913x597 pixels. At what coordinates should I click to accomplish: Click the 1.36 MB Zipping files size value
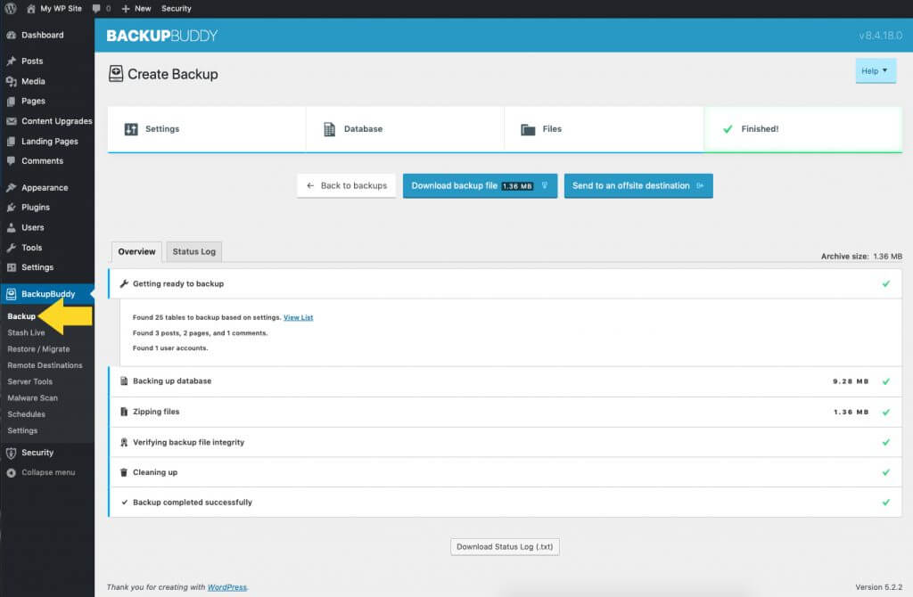[x=851, y=412]
